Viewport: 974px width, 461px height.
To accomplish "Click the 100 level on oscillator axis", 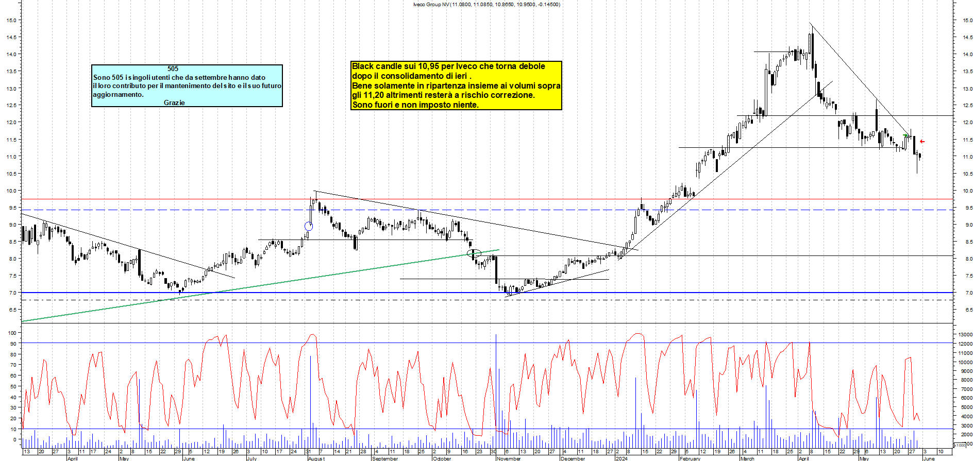I will [x=12, y=333].
